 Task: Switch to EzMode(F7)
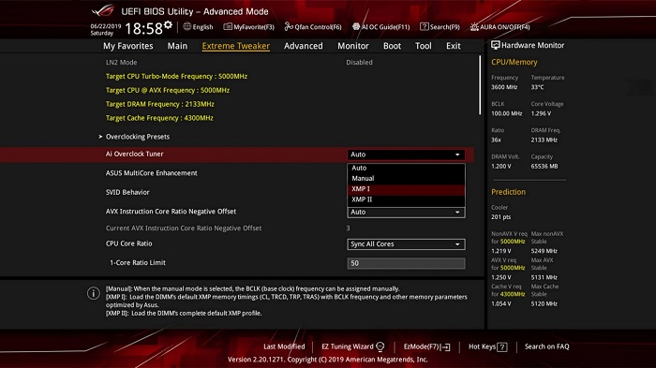pyautogui.click(x=426, y=346)
